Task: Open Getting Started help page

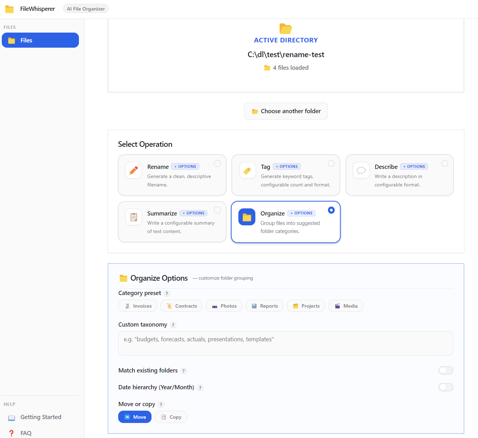Action: pos(40,417)
